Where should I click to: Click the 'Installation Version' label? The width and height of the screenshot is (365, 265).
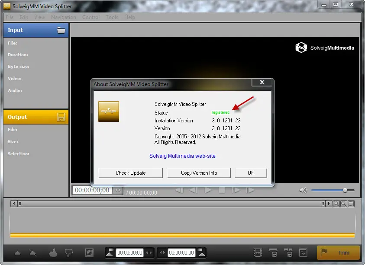(174, 121)
